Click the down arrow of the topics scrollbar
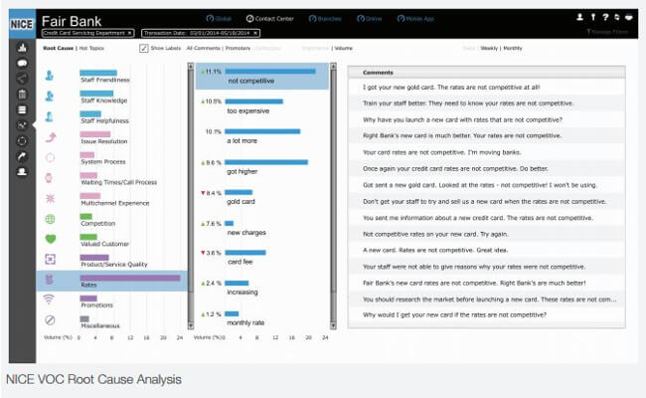Image resolution: width=646 pixels, height=398 pixels. point(333,325)
